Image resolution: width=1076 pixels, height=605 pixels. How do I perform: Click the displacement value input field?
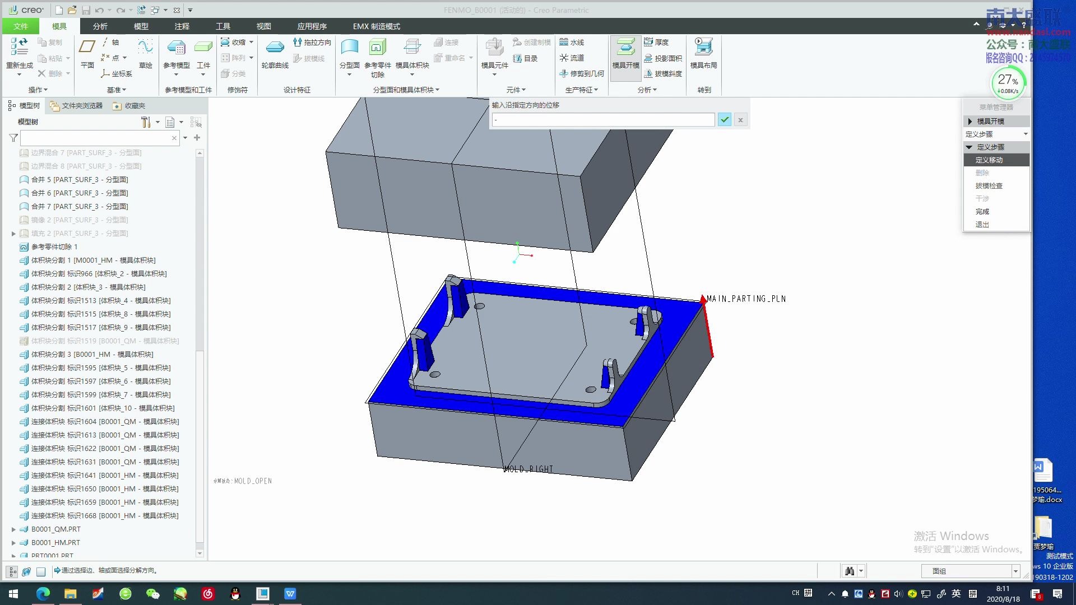pos(603,120)
